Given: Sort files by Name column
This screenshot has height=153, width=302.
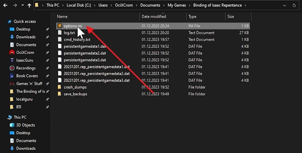Looking at the screenshot, I should tap(62, 17).
